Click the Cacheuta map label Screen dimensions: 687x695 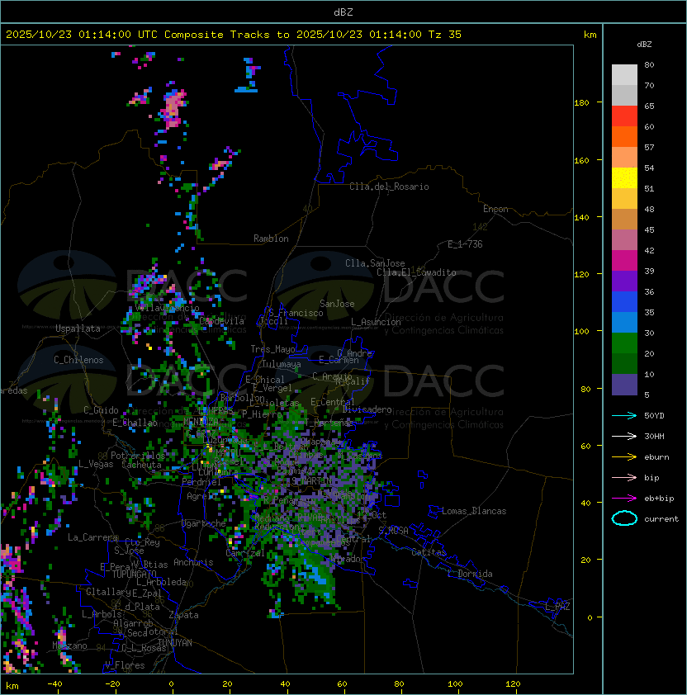point(141,465)
